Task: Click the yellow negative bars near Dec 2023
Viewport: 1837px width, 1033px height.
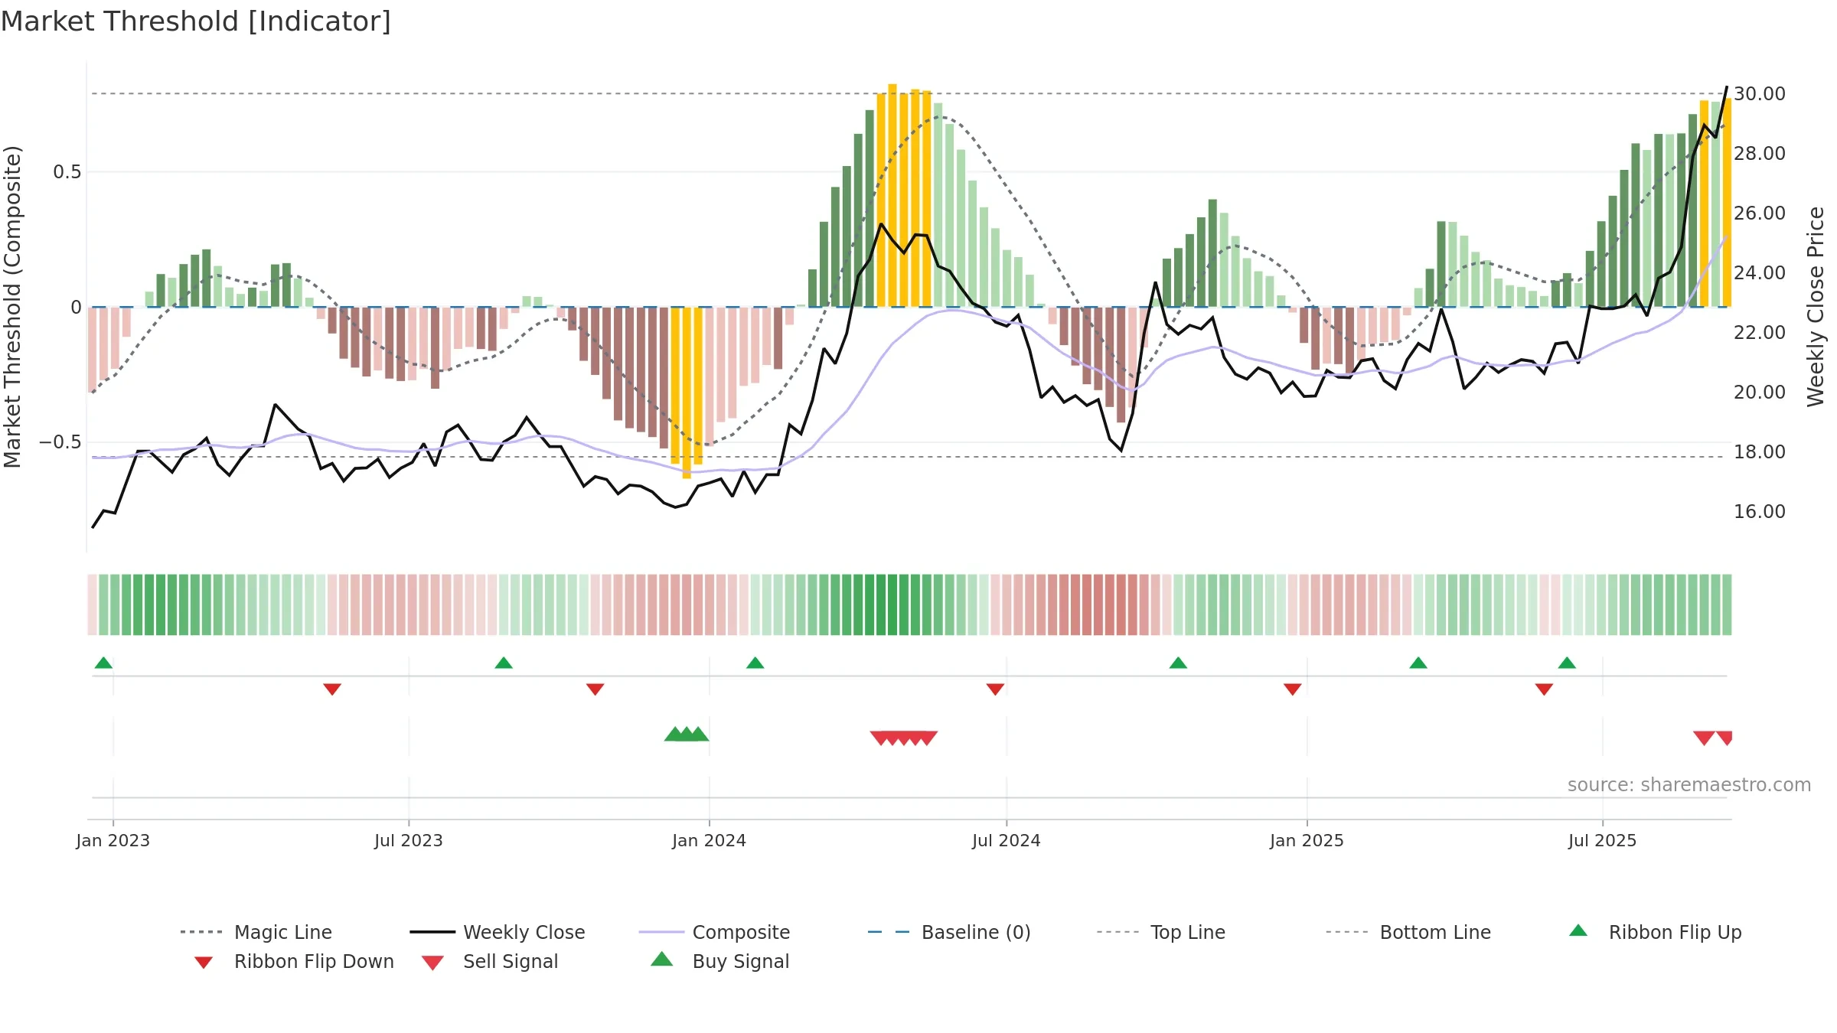Action: 687,392
